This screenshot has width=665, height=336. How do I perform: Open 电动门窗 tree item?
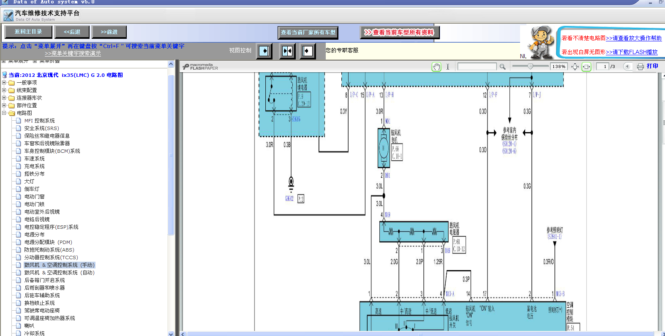(34, 197)
